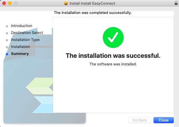The image size is (179, 127).
Task: Select the Summary step in sidebar
Action: click(20, 54)
